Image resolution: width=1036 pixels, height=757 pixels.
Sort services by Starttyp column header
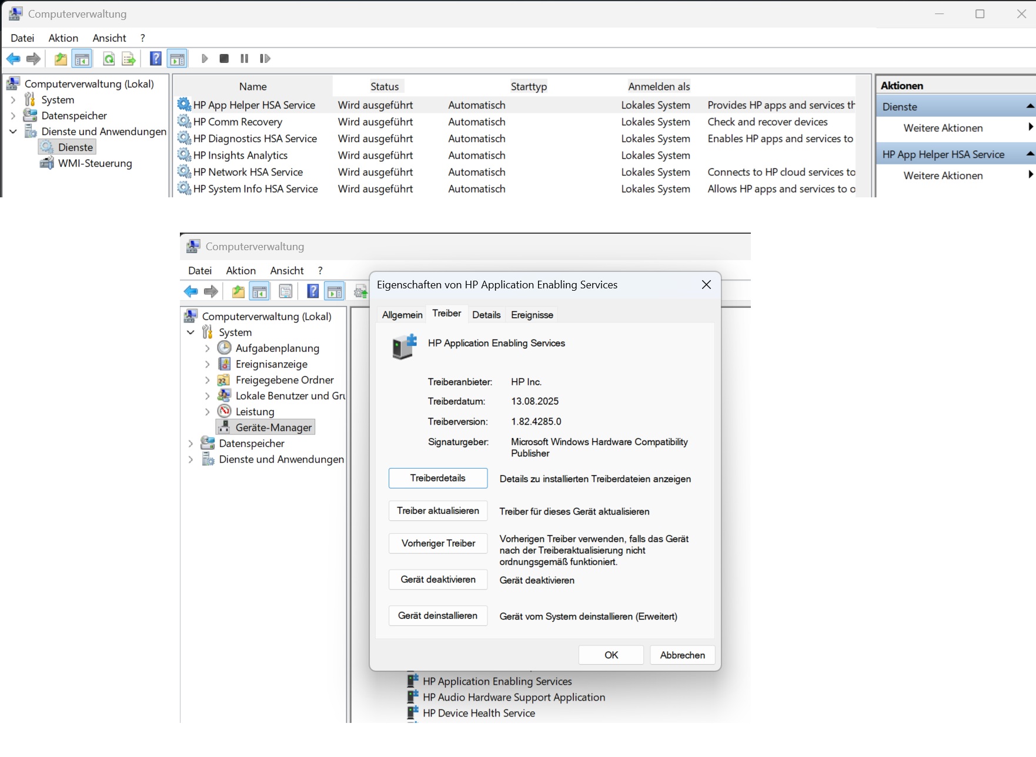[529, 86]
